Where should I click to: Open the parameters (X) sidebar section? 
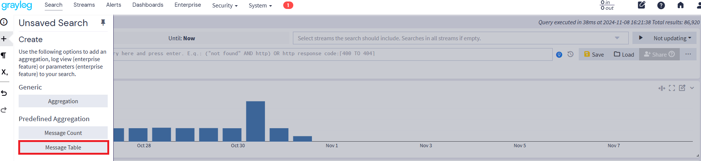[x=4, y=72]
